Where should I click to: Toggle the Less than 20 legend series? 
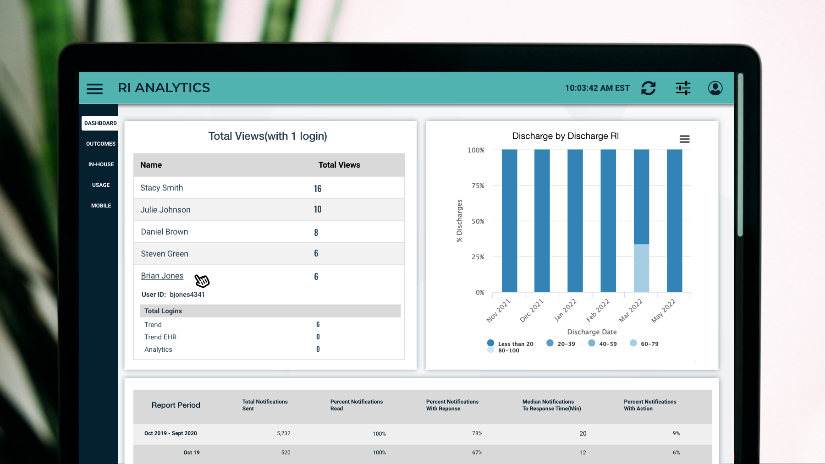click(511, 344)
